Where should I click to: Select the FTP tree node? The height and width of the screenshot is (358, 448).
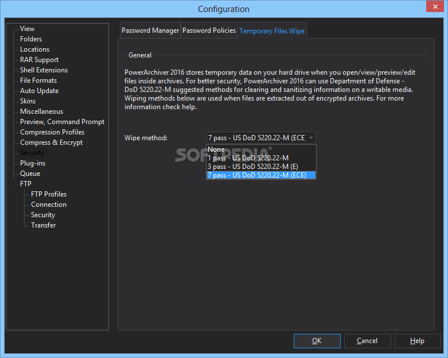coord(25,184)
